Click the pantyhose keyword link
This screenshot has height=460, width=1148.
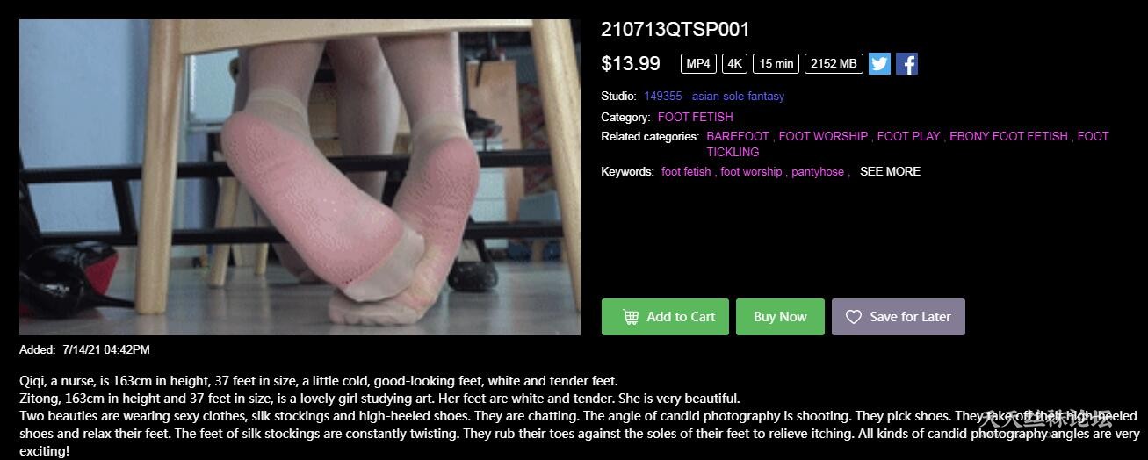click(818, 171)
